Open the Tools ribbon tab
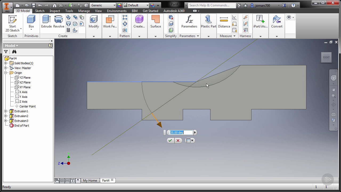341x192 pixels. [x=69, y=11]
